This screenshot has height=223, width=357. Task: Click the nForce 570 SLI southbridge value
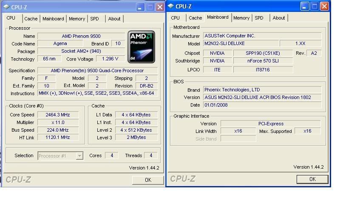[x=263, y=61]
